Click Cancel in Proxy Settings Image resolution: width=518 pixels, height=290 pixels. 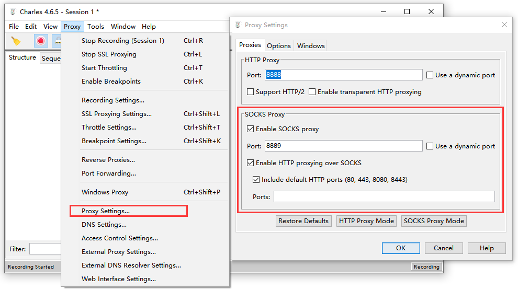tap(443, 248)
